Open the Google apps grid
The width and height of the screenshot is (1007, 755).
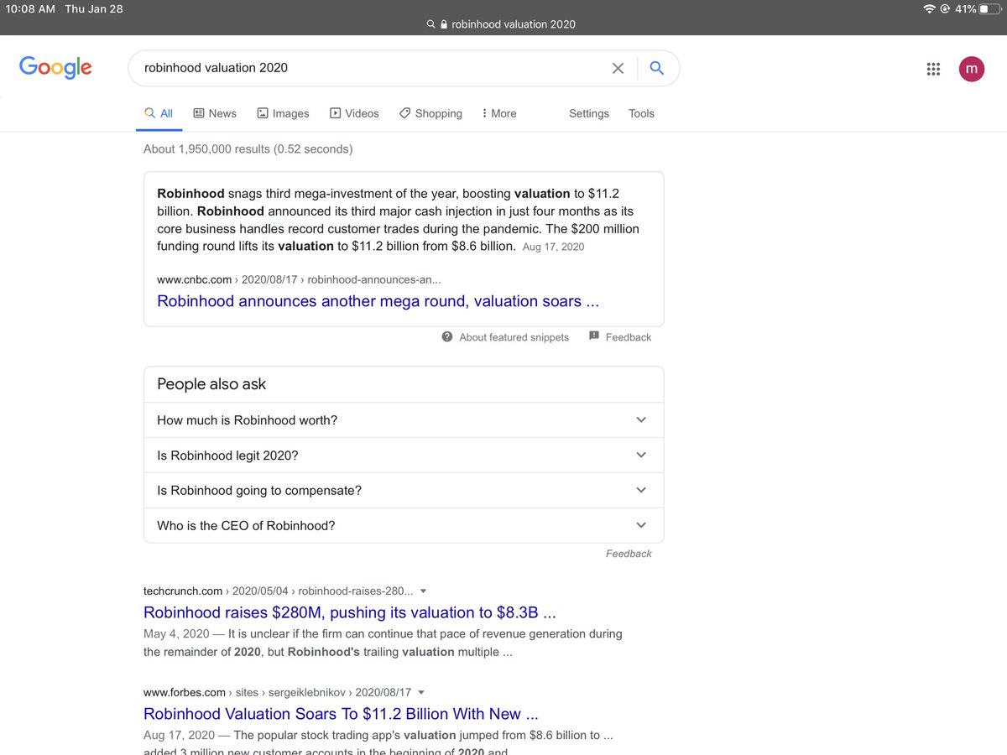[933, 69]
